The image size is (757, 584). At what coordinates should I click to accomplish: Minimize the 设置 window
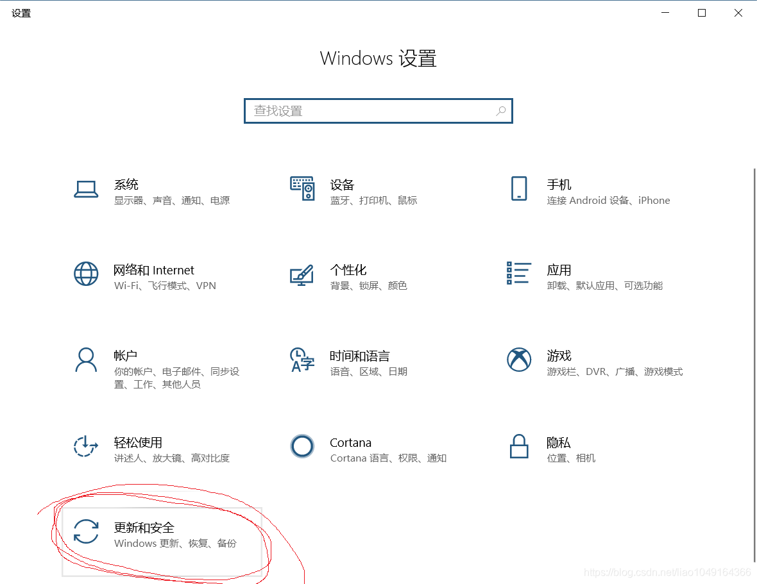[665, 13]
